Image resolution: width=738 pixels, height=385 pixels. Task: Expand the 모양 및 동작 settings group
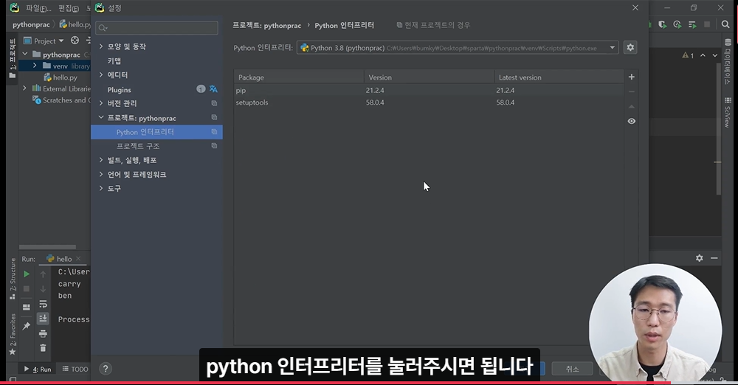click(x=100, y=46)
